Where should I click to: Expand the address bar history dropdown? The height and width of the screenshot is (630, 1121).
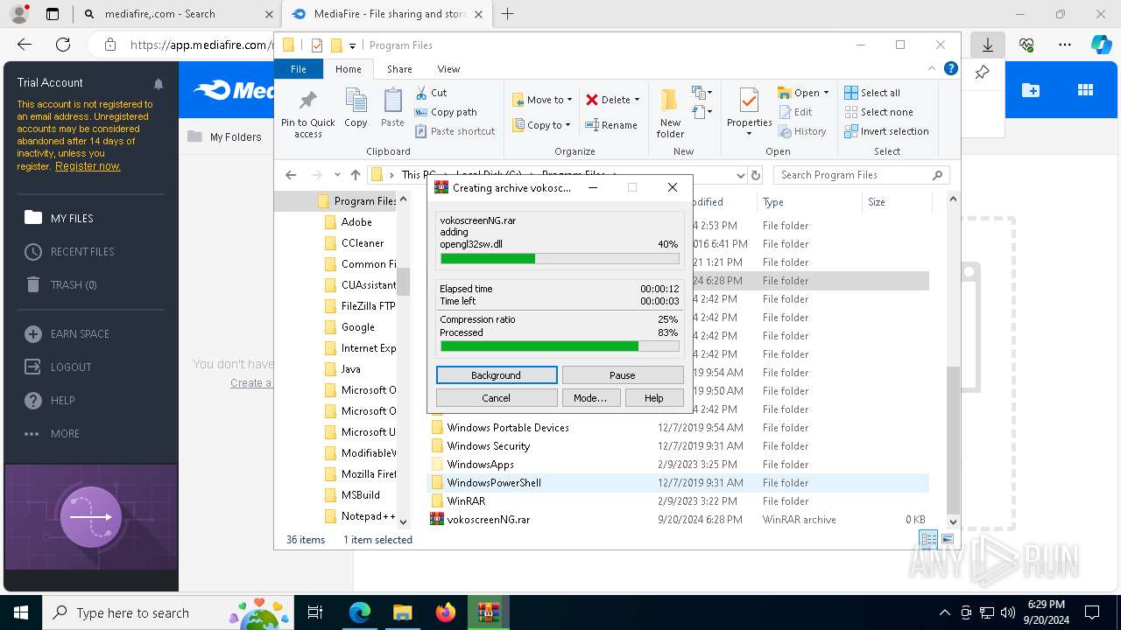point(740,175)
